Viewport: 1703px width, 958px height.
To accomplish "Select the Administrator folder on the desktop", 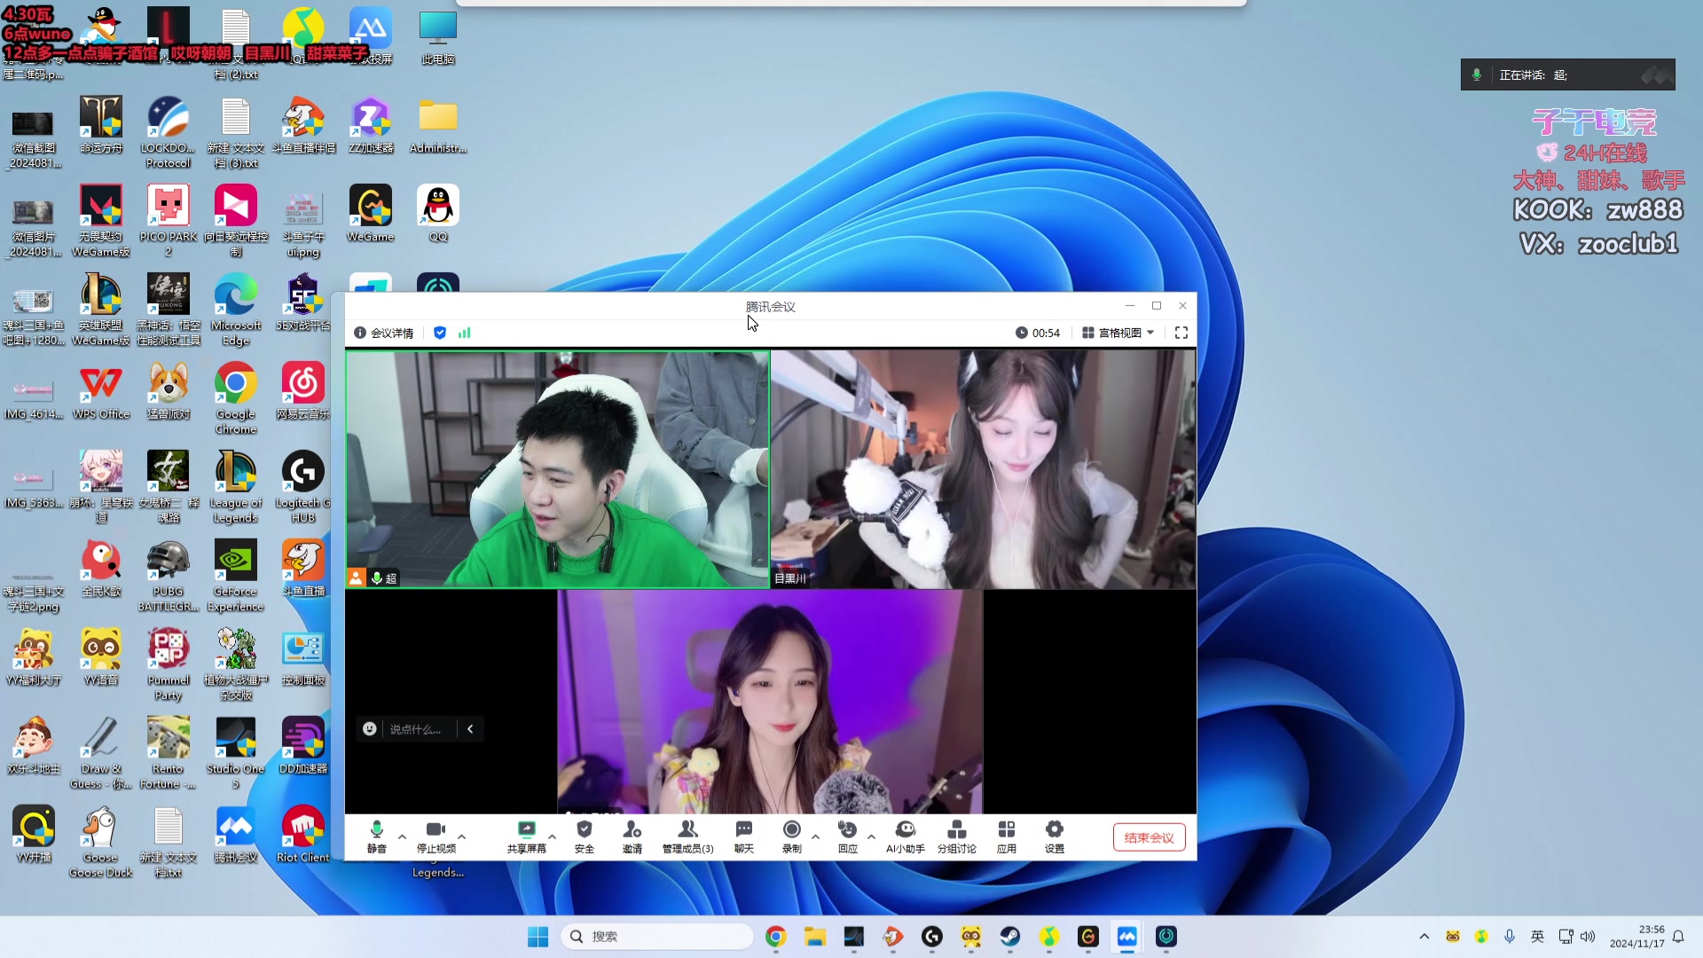I will tap(437, 125).
